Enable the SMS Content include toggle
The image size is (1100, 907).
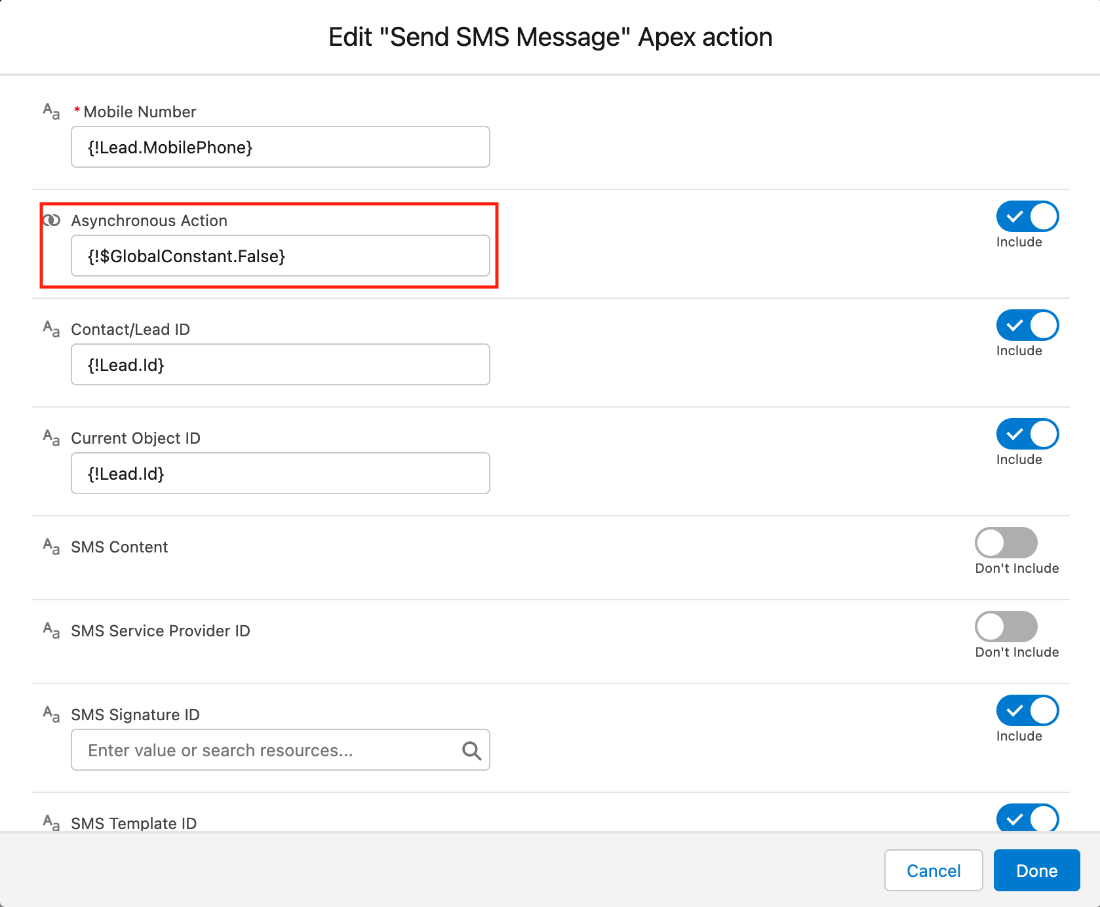click(x=1006, y=543)
